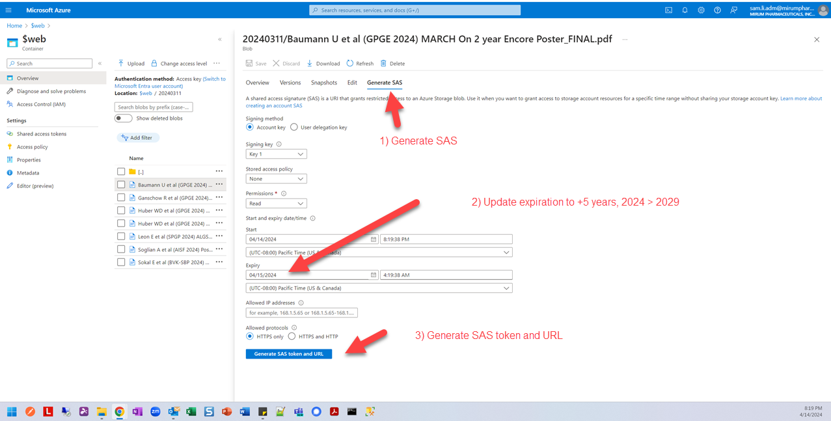Open more container commands ellipsis

pos(217,63)
